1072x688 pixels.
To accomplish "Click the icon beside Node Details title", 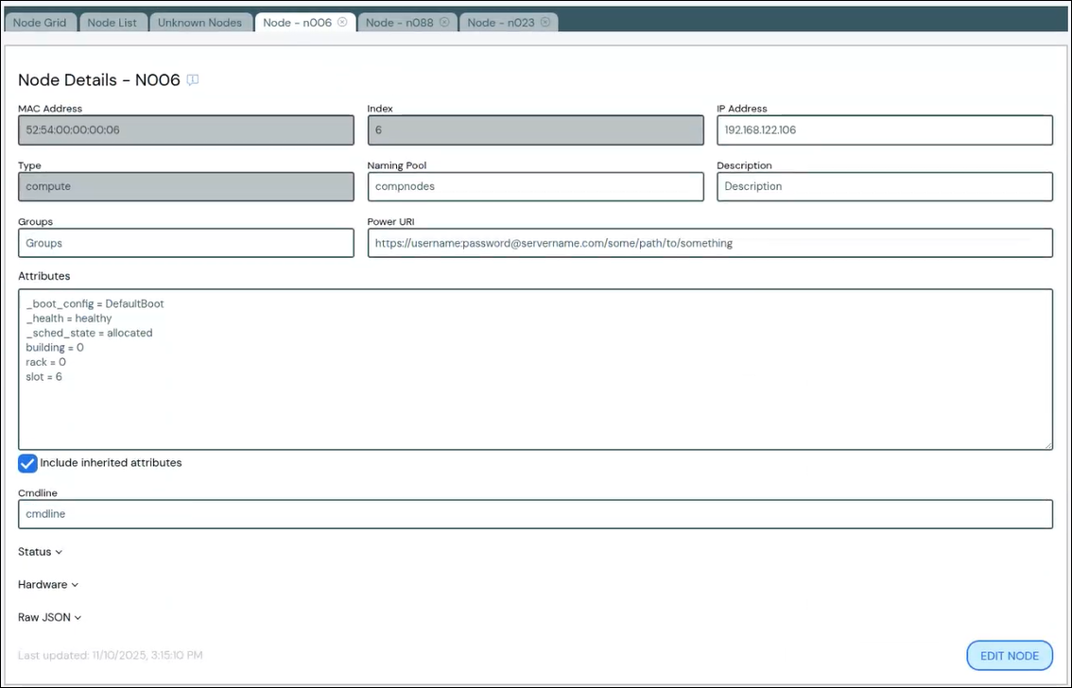I will click(193, 80).
